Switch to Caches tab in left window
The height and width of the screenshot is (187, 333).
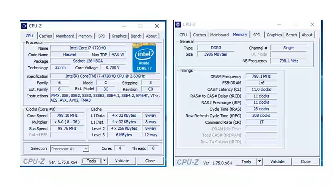(x=45, y=36)
